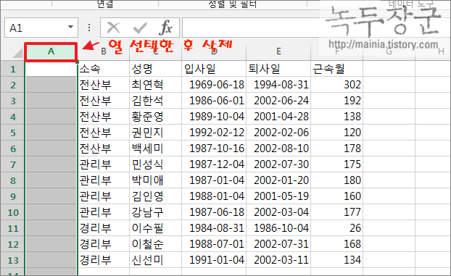Viewport: 451px width, 276px height.
Task: Click the name cell 이철순
Action: [x=156, y=244]
